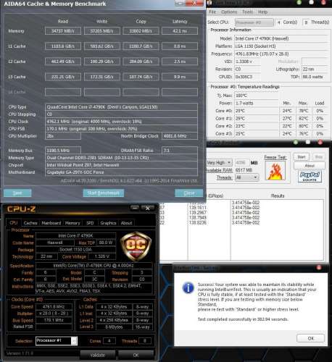This screenshot has width=332, height=362.
Task: Click the memory size MB input field in IntelBurnTest
Action: (241, 163)
